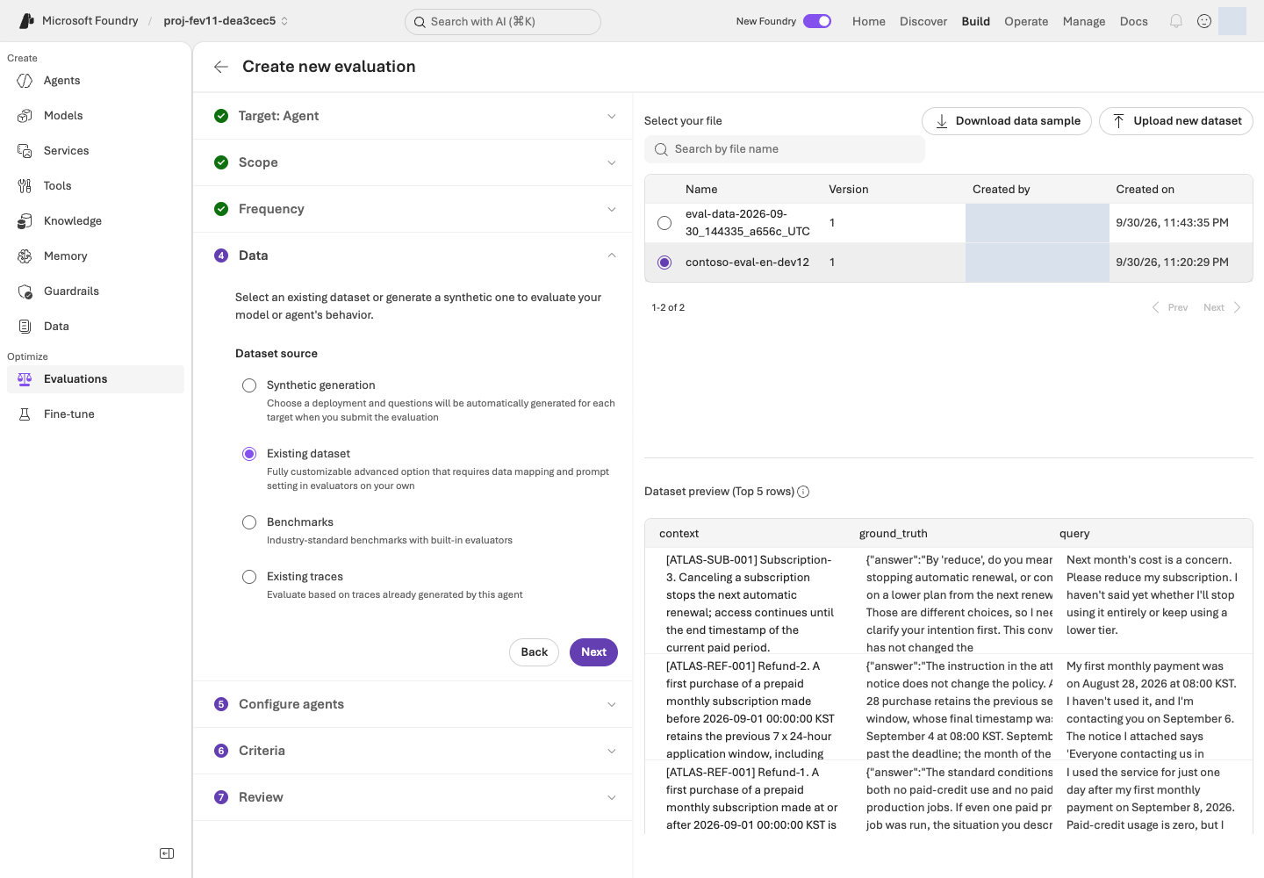Expand the Criteria section
Viewport: 1264px width, 878px height.
point(413,751)
